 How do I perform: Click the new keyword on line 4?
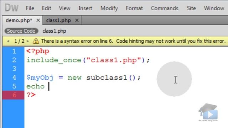click(x=74, y=78)
